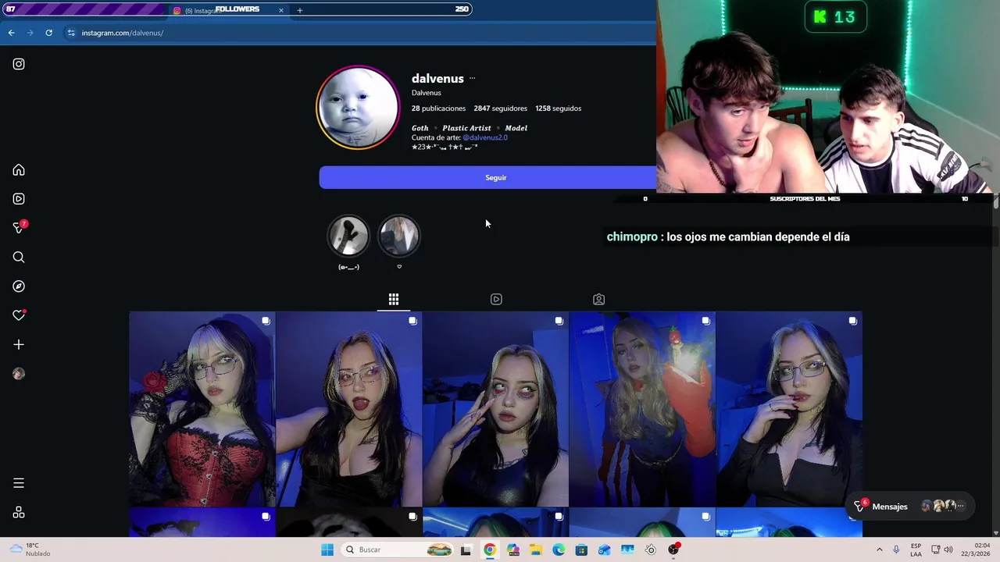Image resolution: width=1000 pixels, height=562 pixels.
Task: Click the Instagram logo in the sidebar
Action: (x=19, y=64)
